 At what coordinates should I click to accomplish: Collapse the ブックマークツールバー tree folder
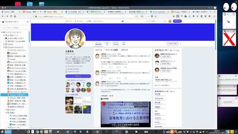tap(2, 32)
